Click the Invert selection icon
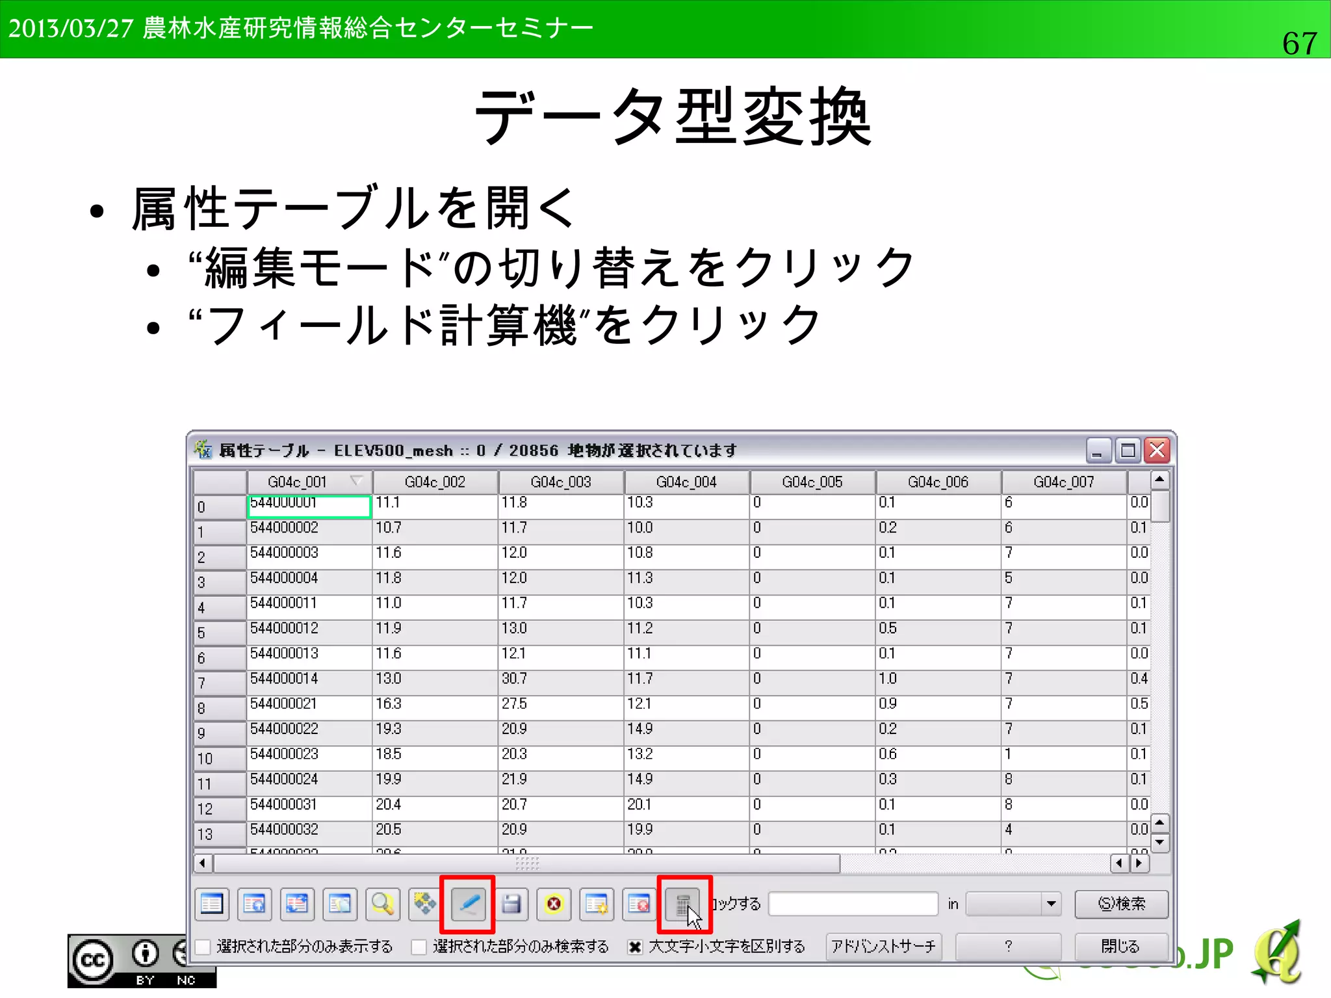This screenshot has width=1331, height=998. click(298, 904)
